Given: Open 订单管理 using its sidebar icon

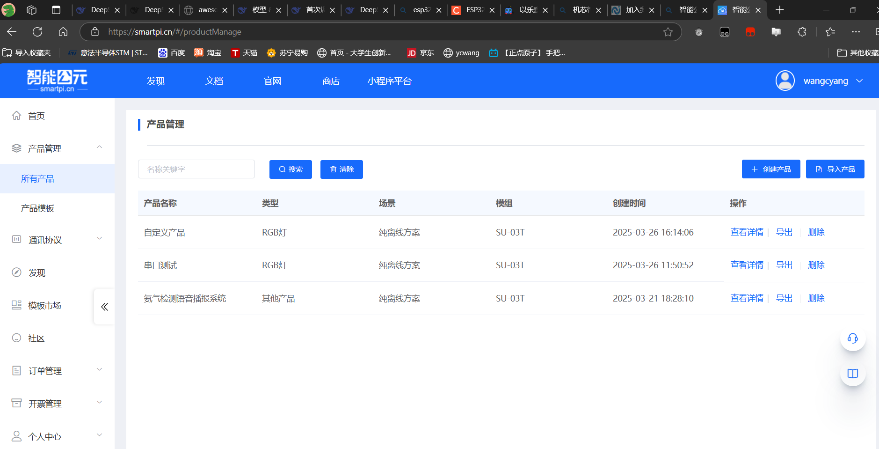Looking at the screenshot, I should [x=16, y=370].
